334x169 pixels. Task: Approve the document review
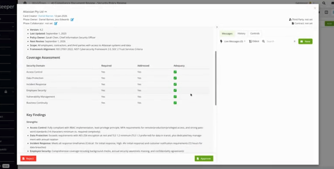click(x=204, y=158)
